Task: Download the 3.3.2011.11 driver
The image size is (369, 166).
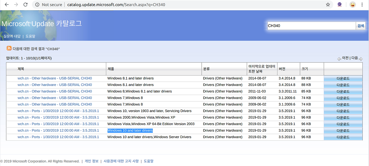Action: [343, 91]
